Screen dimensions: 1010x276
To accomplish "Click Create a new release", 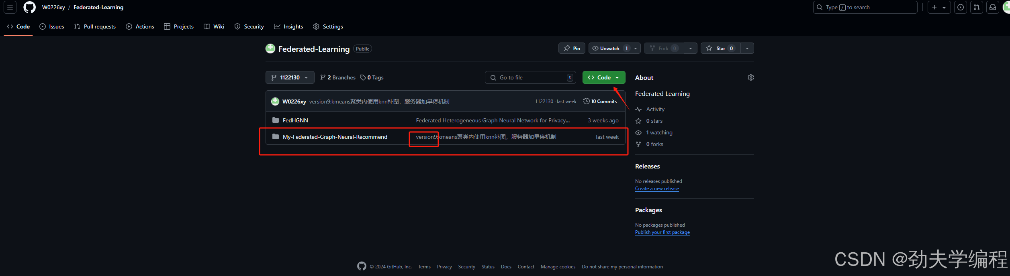I will [x=657, y=189].
